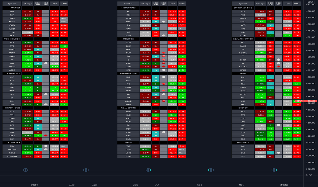Click the BA -4.82% change cell

point(145,25)
